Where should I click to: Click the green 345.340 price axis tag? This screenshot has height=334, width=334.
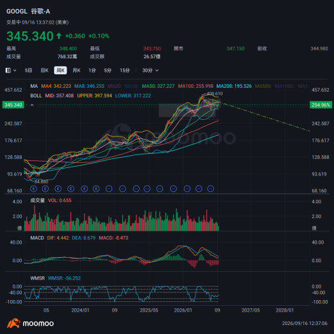[13, 105]
